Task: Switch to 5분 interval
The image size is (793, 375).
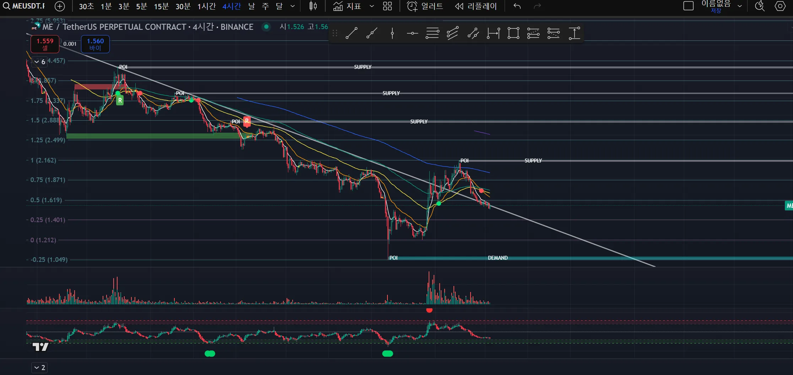Action: coord(141,6)
